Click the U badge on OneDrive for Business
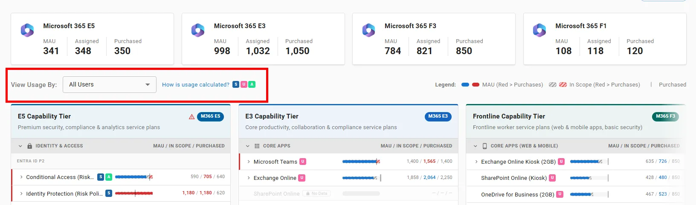Screen dimensions: 696x205 pyautogui.click(x=560, y=194)
